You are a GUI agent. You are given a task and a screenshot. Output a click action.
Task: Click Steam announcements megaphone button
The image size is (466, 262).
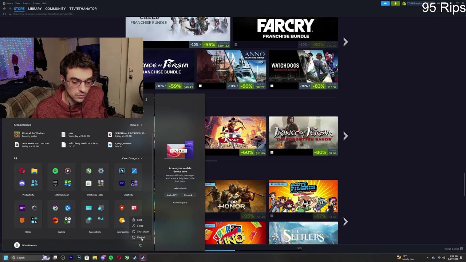click(385, 3)
